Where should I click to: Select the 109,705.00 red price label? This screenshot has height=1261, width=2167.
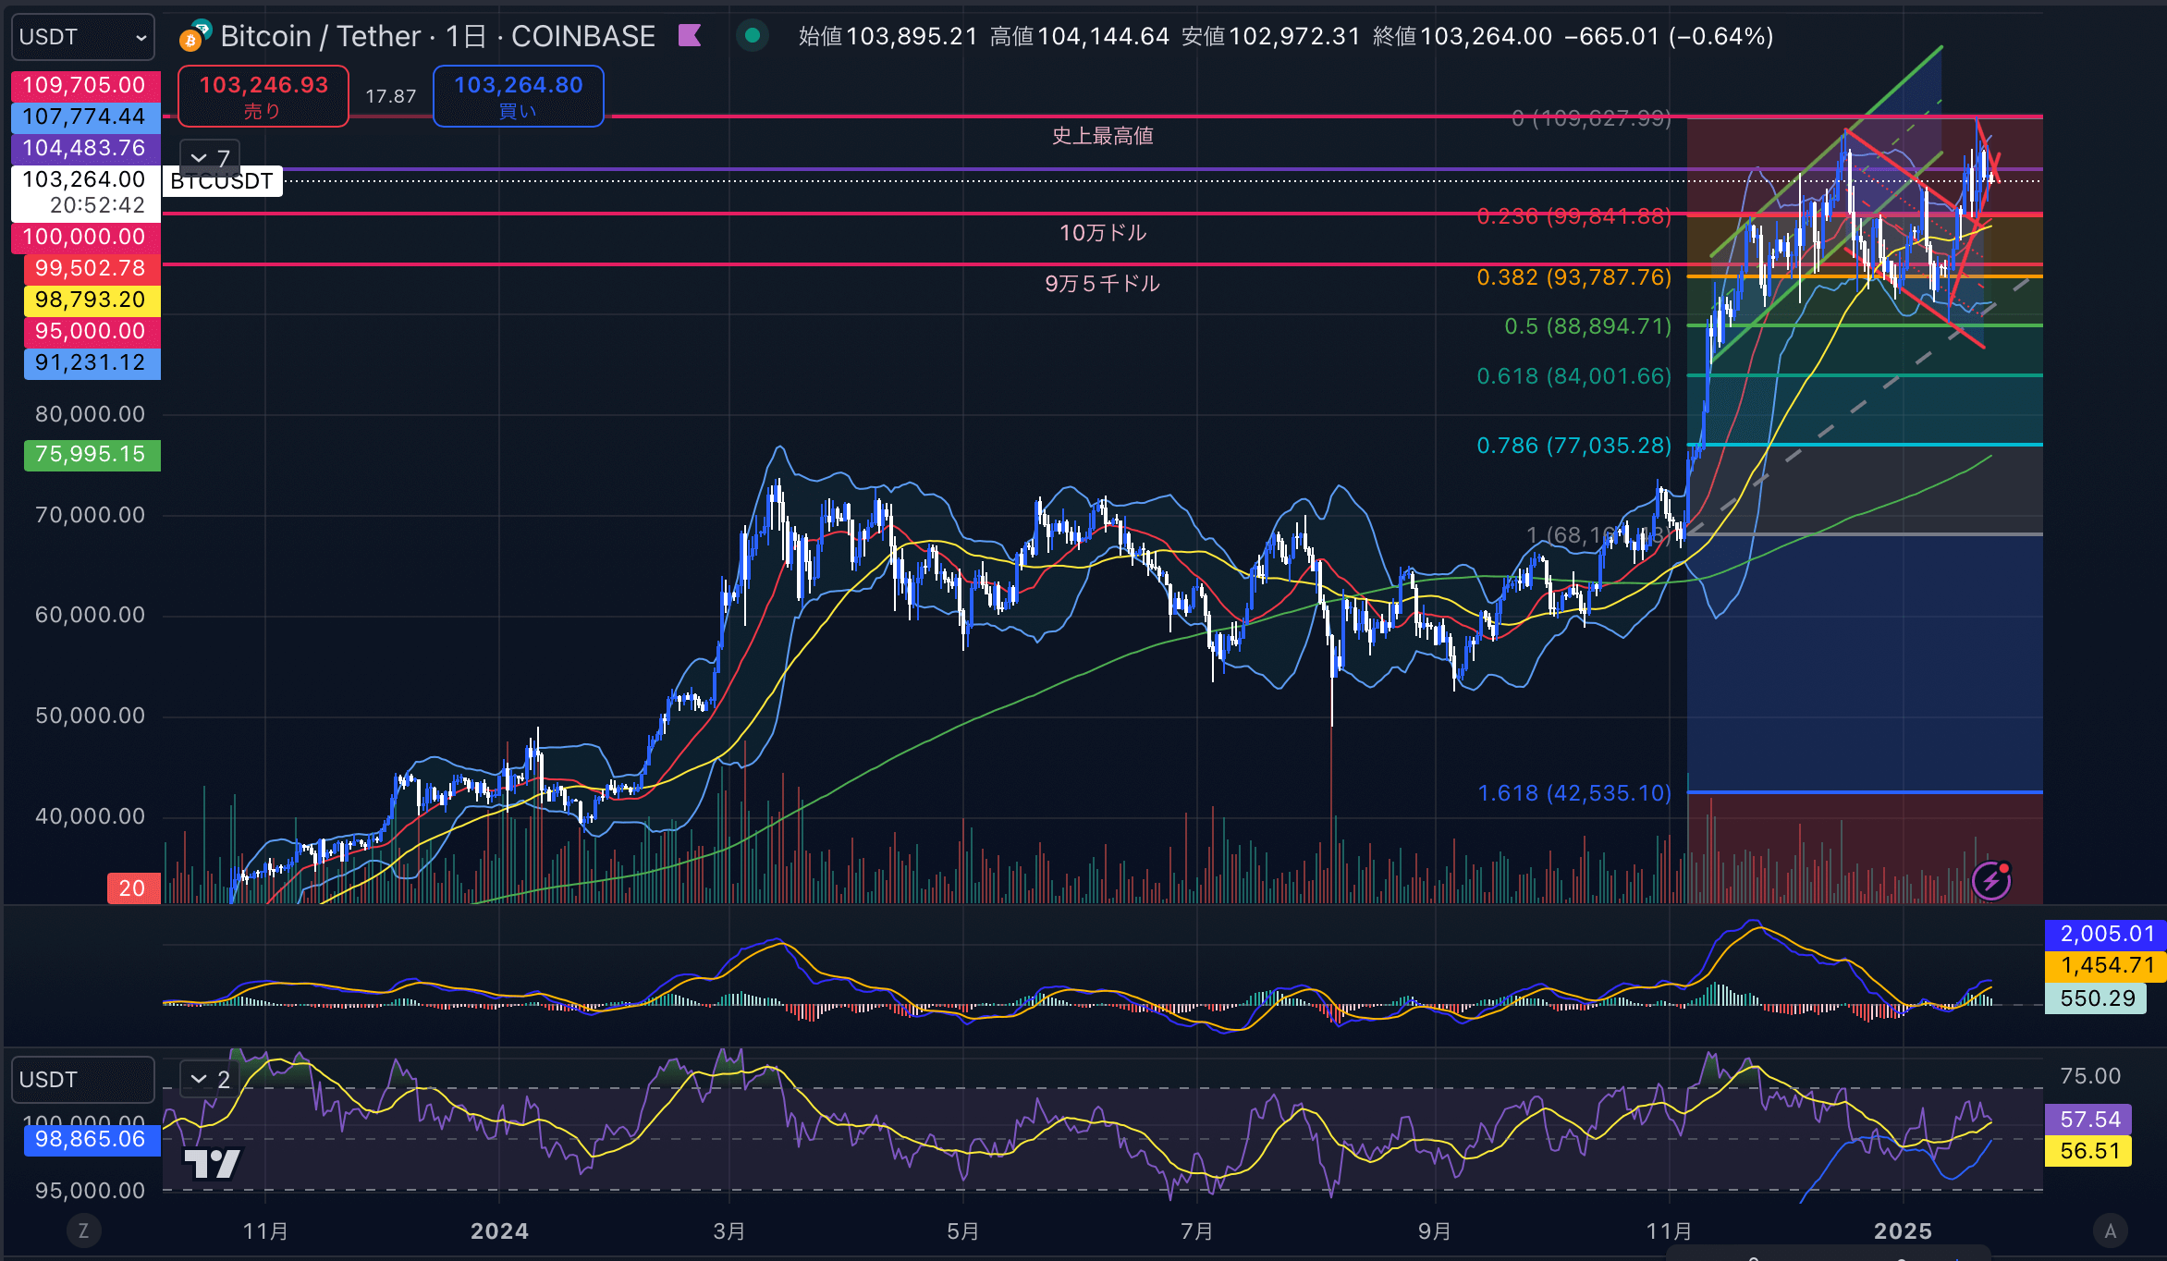point(85,86)
